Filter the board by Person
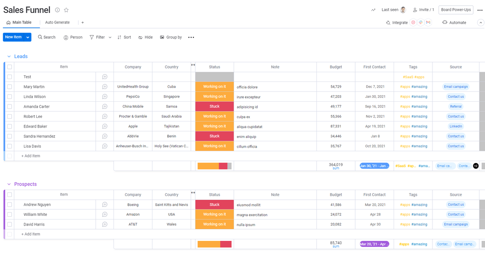The height and width of the screenshot is (253, 485). tap(73, 37)
